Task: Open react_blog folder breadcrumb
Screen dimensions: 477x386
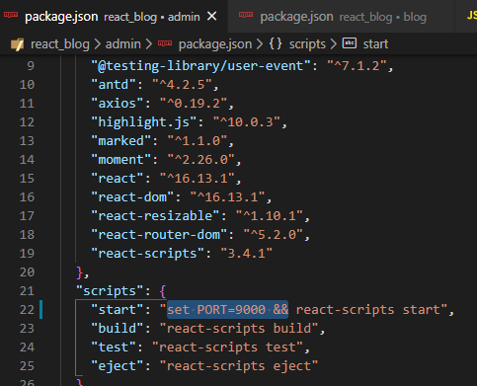Action: tap(60, 44)
